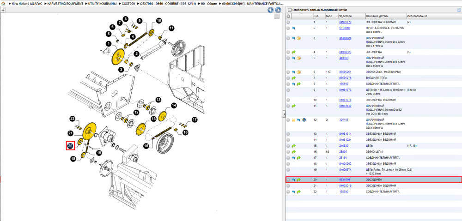Click callout bubble 14 in the diagram

[174, 105]
